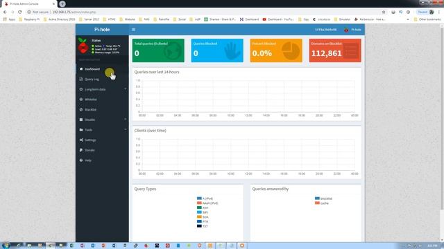The image size is (444, 249).
Task: Open the Chrome three-dot menu
Action: 439,12
